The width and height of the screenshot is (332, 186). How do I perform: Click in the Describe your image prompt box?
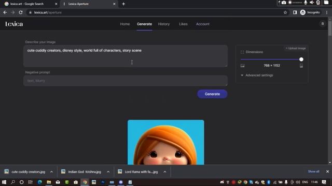(126, 56)
